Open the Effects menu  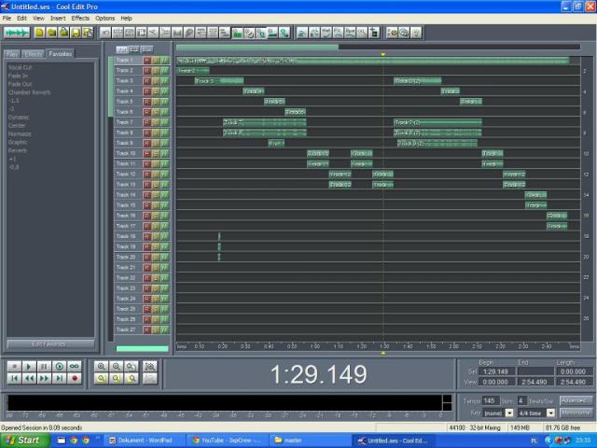pyautogui.click(x=80, y=19)
